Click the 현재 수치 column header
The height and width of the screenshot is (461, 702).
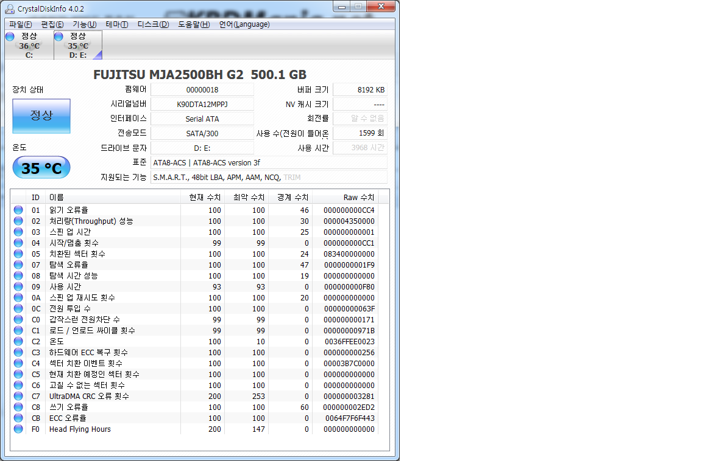coord(202,197)
